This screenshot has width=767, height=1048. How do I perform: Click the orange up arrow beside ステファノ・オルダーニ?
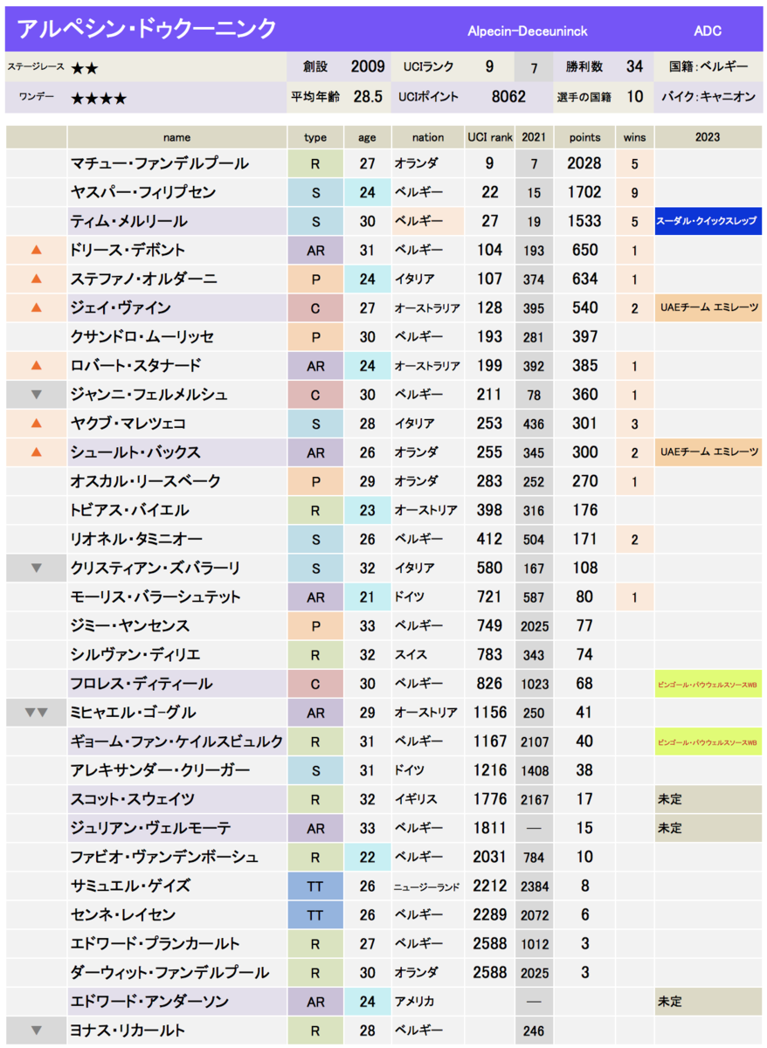pyautogui.click(x=36, y=279)
